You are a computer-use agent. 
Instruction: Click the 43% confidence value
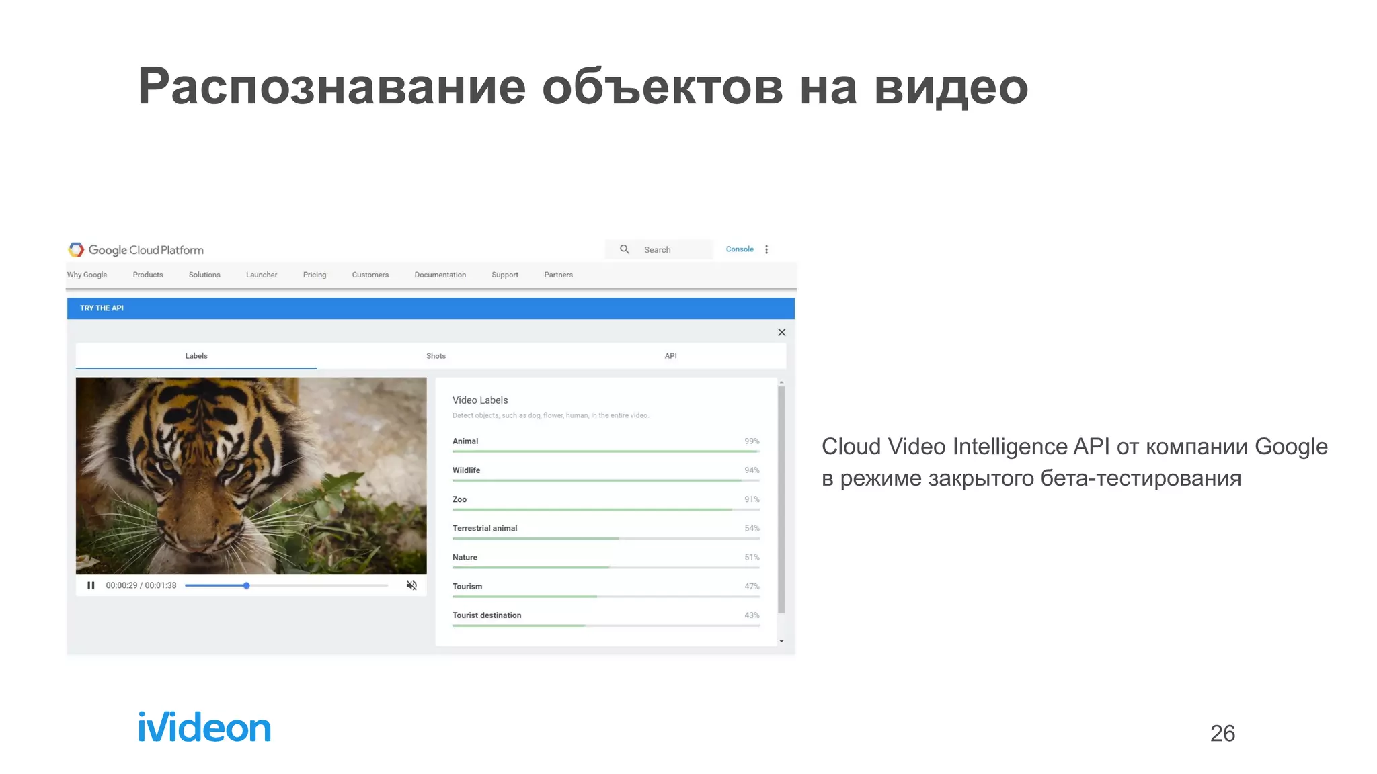pyautogui.click(x=752, y=615)
